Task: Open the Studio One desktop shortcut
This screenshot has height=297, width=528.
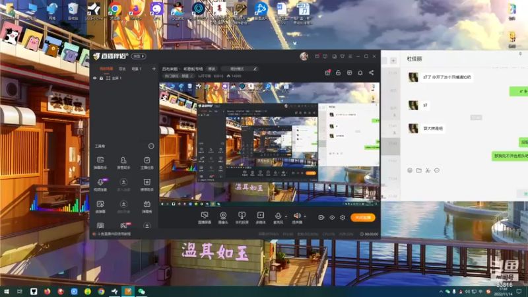Action: [94, 13]
